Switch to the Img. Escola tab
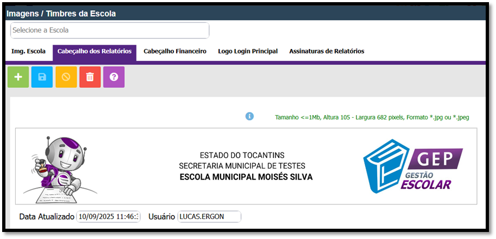The image size is (496, 239). click(29, 51)
